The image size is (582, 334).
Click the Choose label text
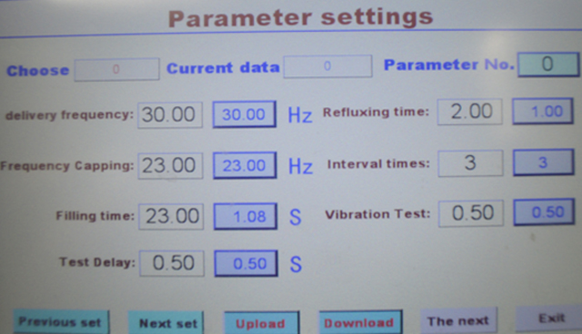click(x=38, y=71)
